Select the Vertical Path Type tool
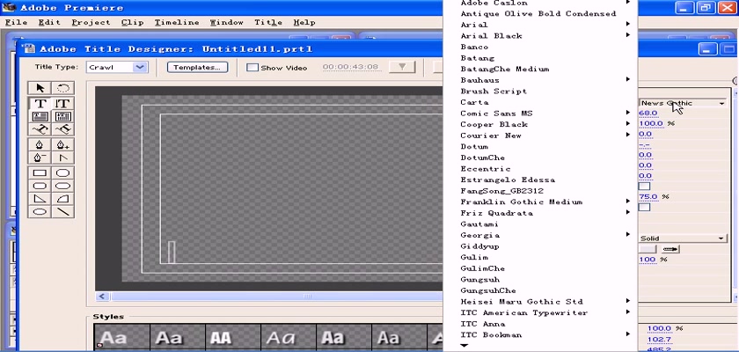Viewport: 739px width, 352px height. coord(62,129)
